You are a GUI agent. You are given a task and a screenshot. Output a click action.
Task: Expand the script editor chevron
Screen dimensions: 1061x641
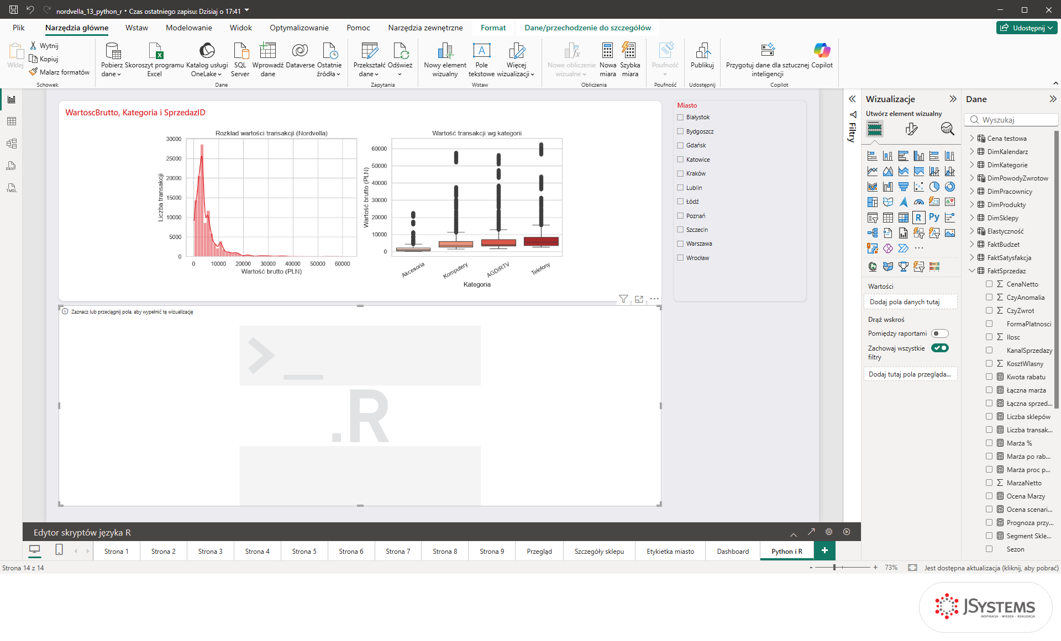(x=794, y=534)
